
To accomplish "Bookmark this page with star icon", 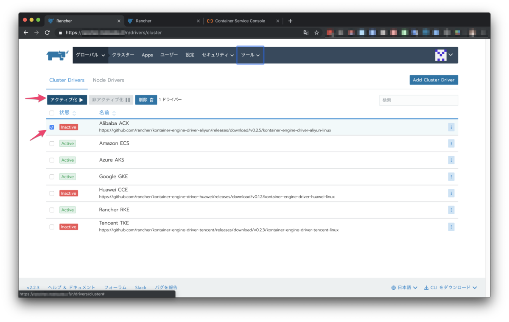I will pos(316,32).
